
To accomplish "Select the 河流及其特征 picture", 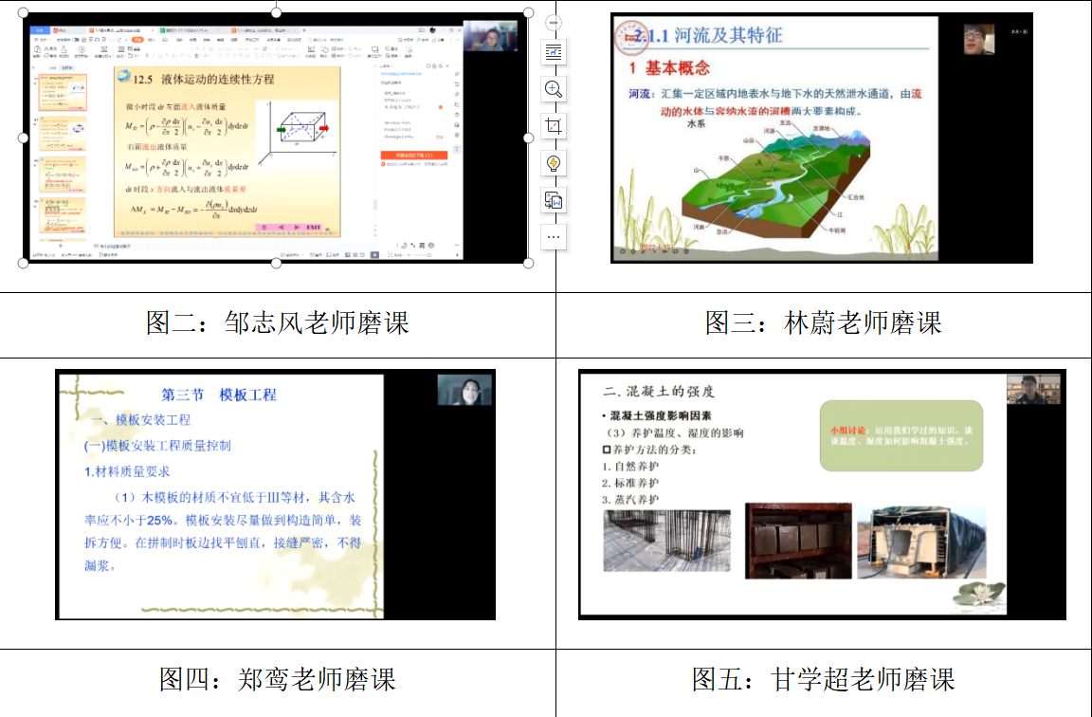I will coord(821,138).
